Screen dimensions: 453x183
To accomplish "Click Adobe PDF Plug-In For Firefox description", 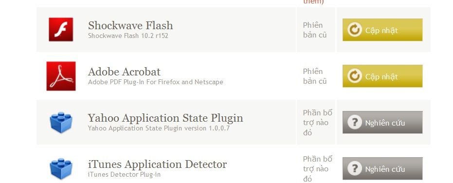I will (155, 82).
